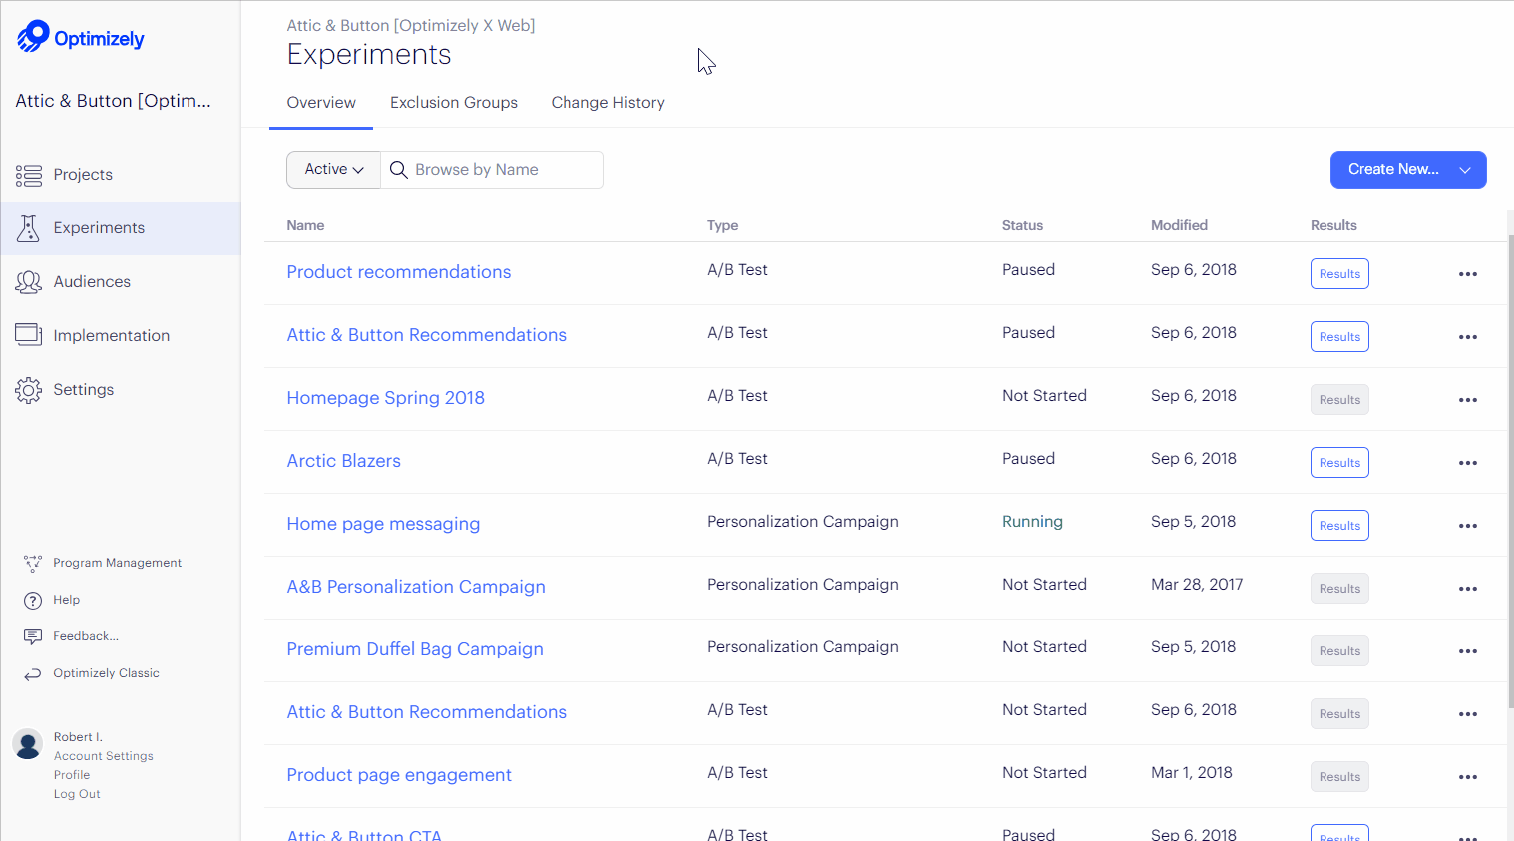Open more options for the Not Started Attic & Button Recommendations

pos(1468,714)
